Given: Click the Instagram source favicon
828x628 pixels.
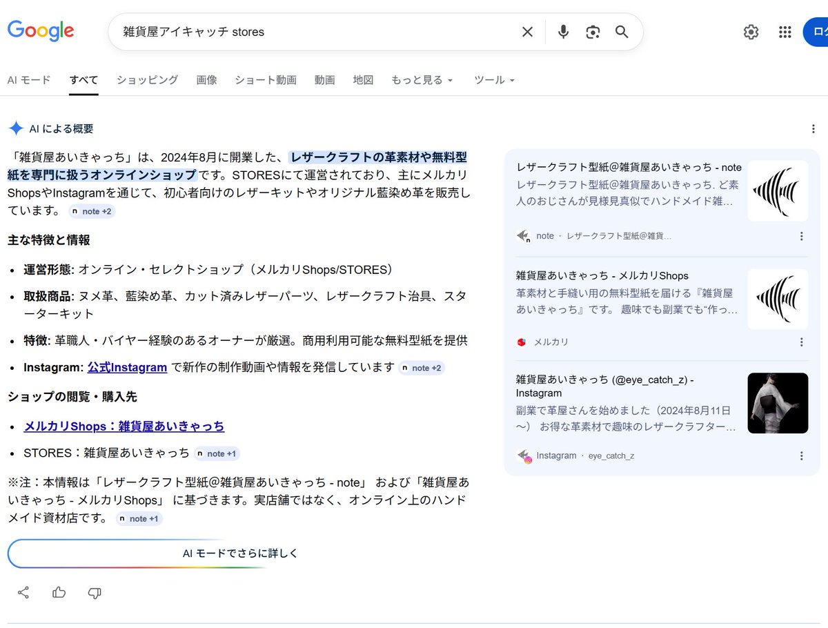Looking at the screenshot, I should (x=524, y=455).
